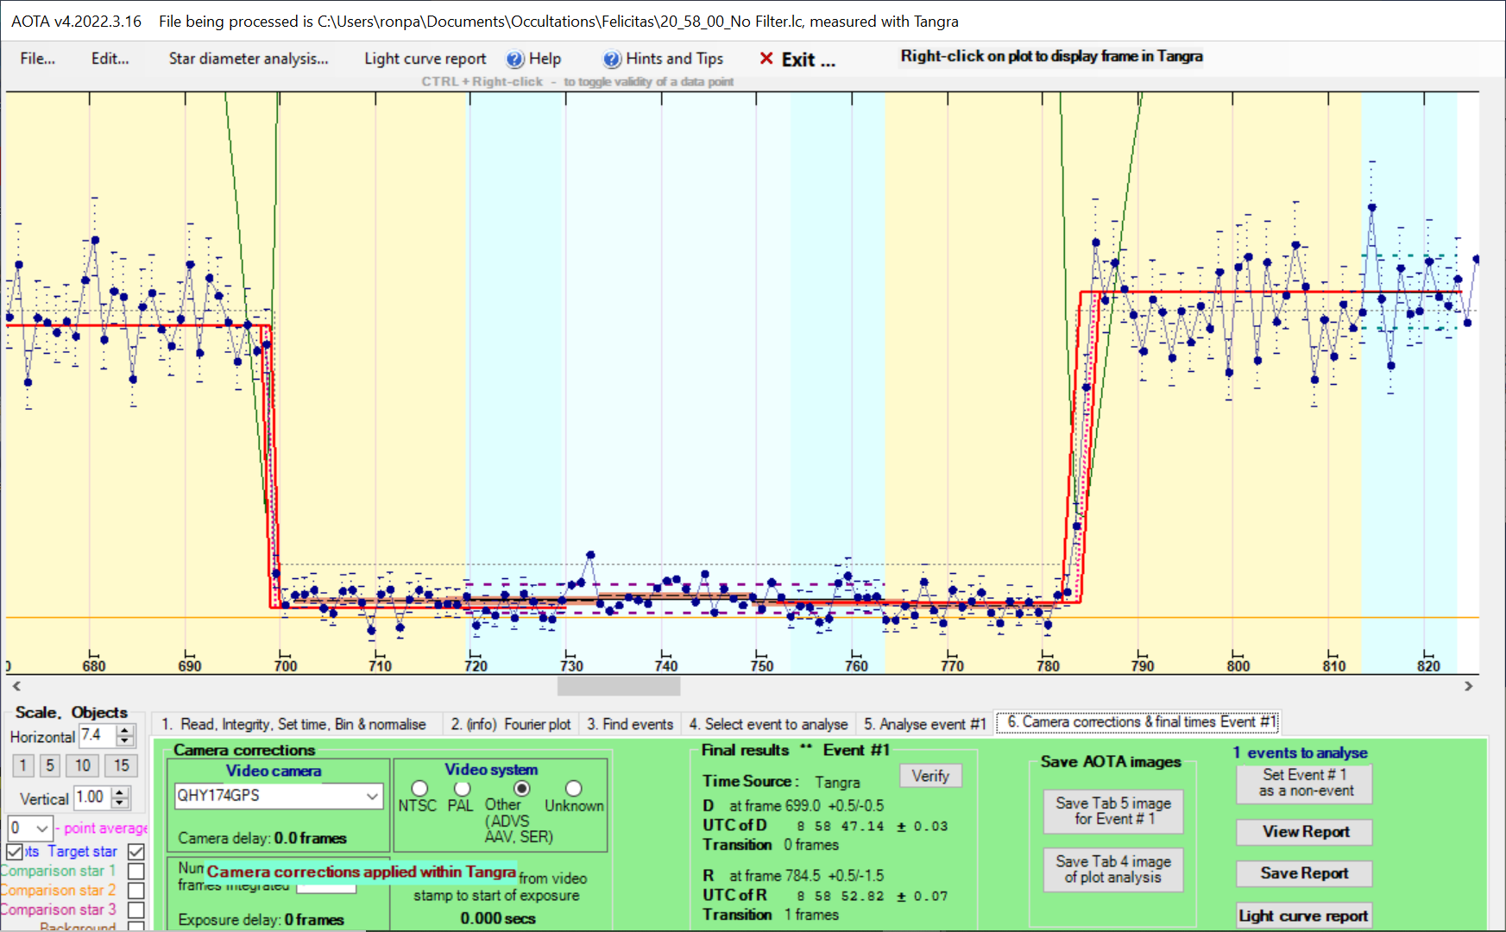Click the View Report button
This screenshot has height=932, width=1506.
[1305, 832]
